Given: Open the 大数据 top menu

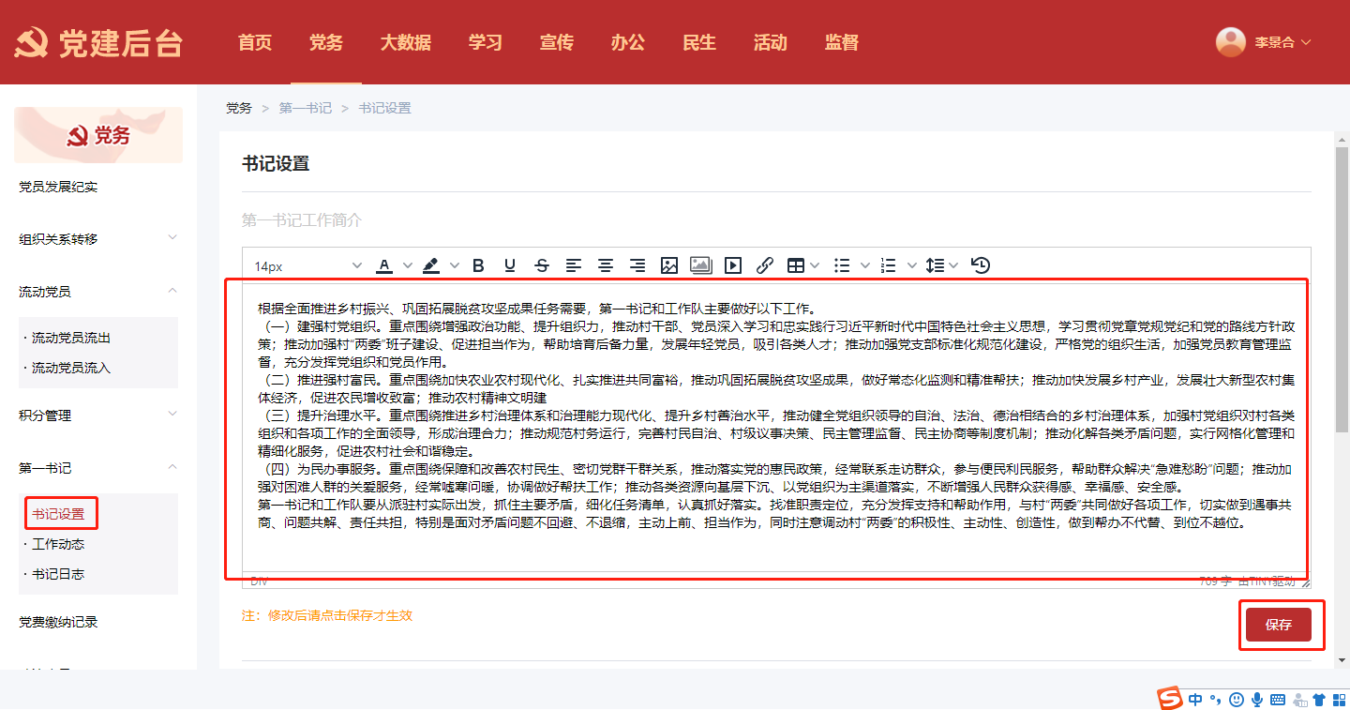Looking at the screenshot, I should 405,42.
